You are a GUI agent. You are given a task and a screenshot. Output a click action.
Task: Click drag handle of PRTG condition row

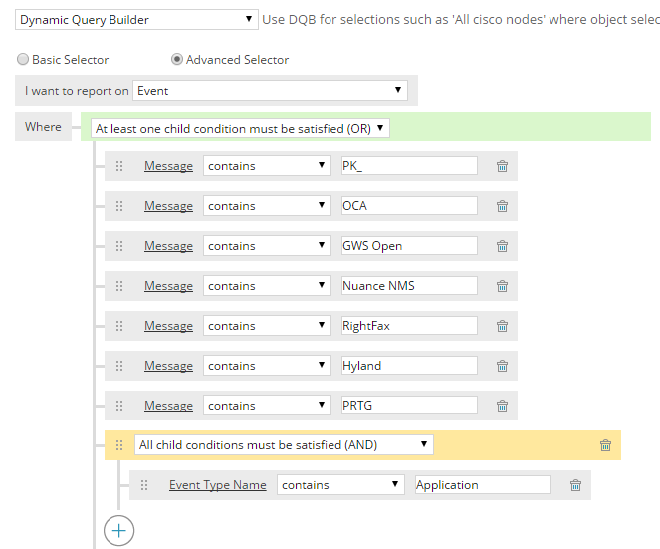[x=119, y=406]
